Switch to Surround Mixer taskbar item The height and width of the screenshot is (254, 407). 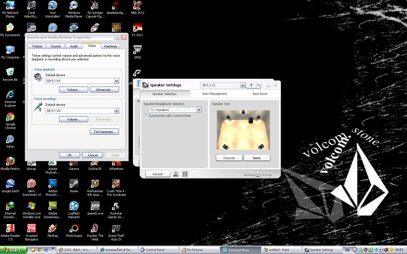click(240, 250)
